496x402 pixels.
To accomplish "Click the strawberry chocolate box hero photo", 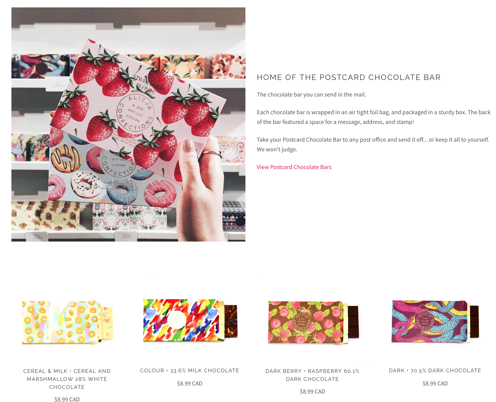I will point(128,124).
